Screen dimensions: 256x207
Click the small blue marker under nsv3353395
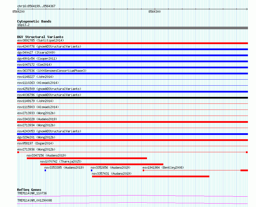[x=45, y=170]
